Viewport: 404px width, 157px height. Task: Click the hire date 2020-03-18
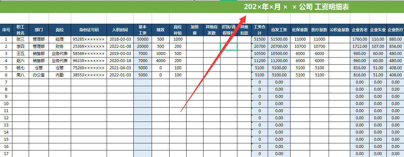click(x=120, y=61)
